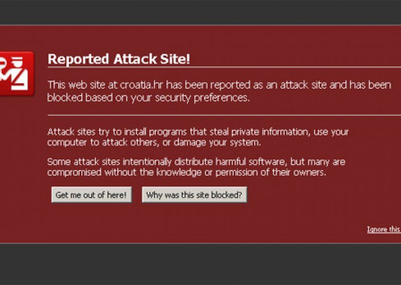Click the 'blocked based on your security preferences' line
This screenshot has height=285, width=401.
pyautogui.click(x=148, y=98)
